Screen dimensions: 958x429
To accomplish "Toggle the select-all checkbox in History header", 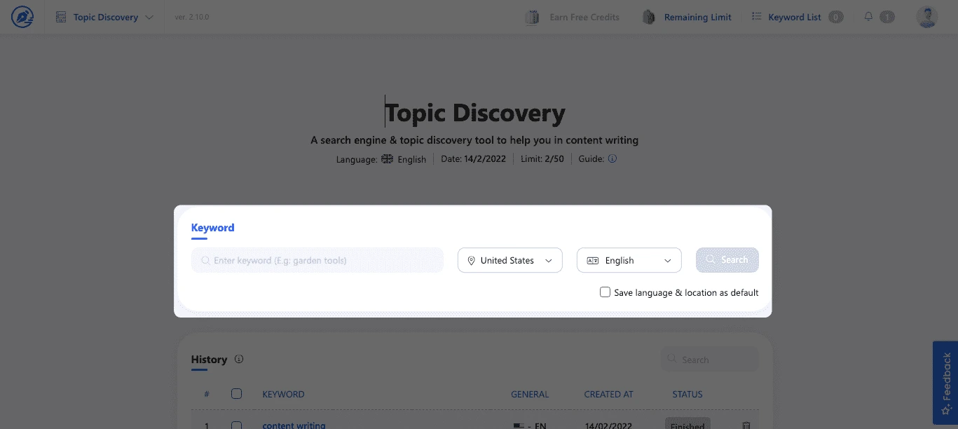I will (236, 394).
